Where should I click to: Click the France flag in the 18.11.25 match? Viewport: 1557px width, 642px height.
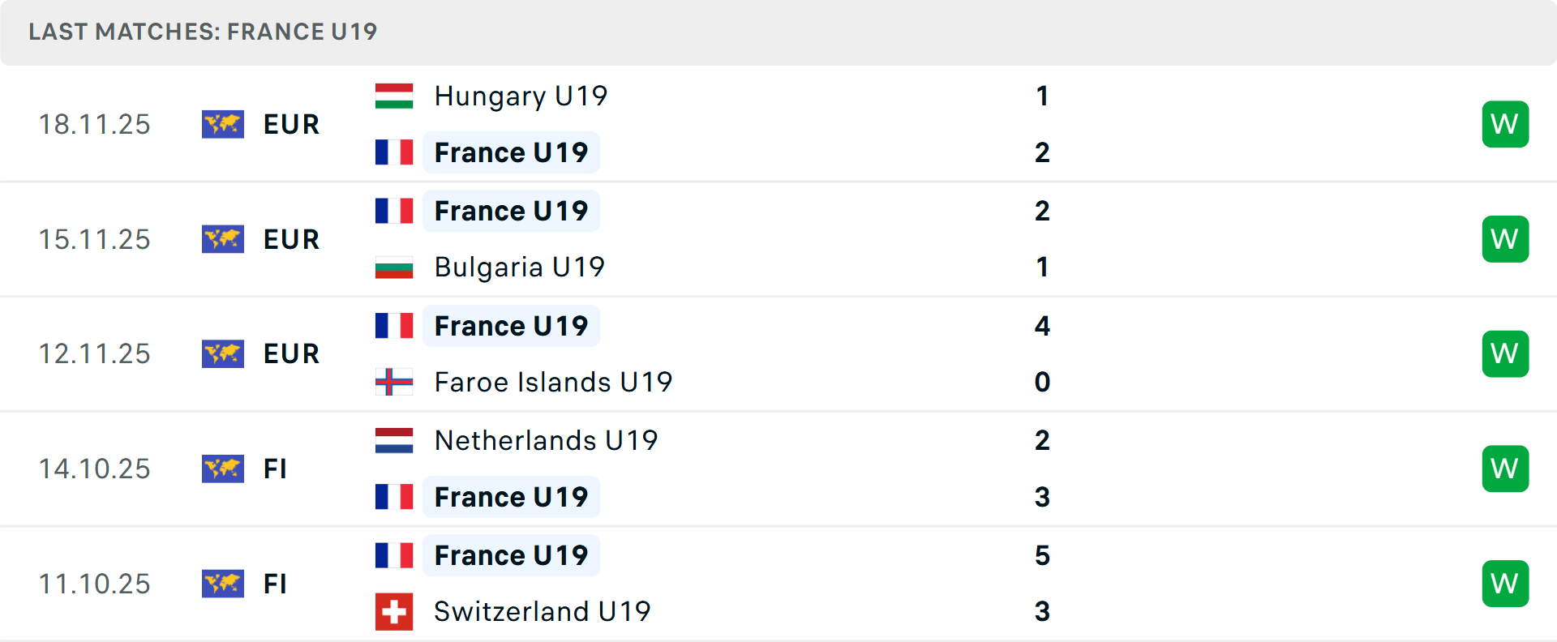[x=394, y=152]
